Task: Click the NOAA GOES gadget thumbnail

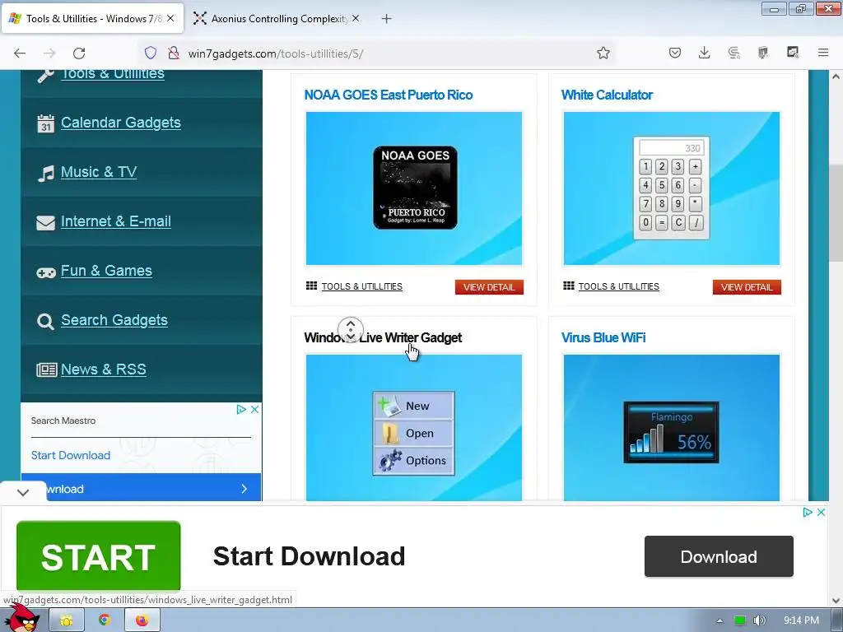Action: click(x=414, y=188)
